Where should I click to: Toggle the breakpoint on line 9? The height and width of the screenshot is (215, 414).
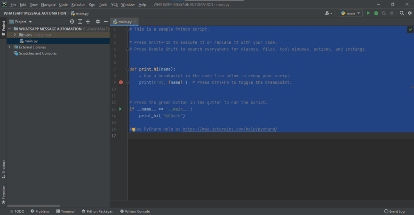point(121,82)
